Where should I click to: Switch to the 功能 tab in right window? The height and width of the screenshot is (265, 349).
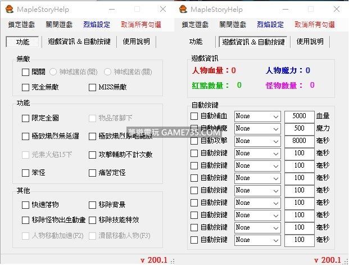click(196, 42)
